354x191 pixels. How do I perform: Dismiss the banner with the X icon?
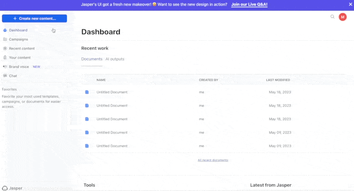point(350,4)
